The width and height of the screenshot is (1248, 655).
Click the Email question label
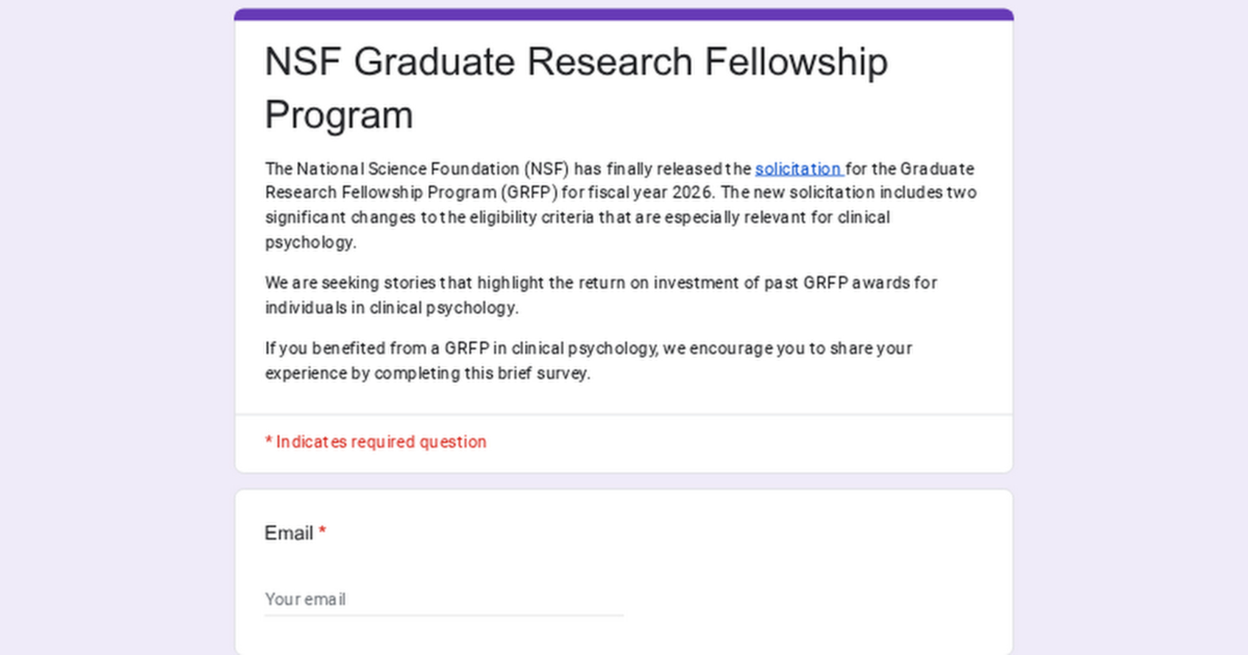288,533
